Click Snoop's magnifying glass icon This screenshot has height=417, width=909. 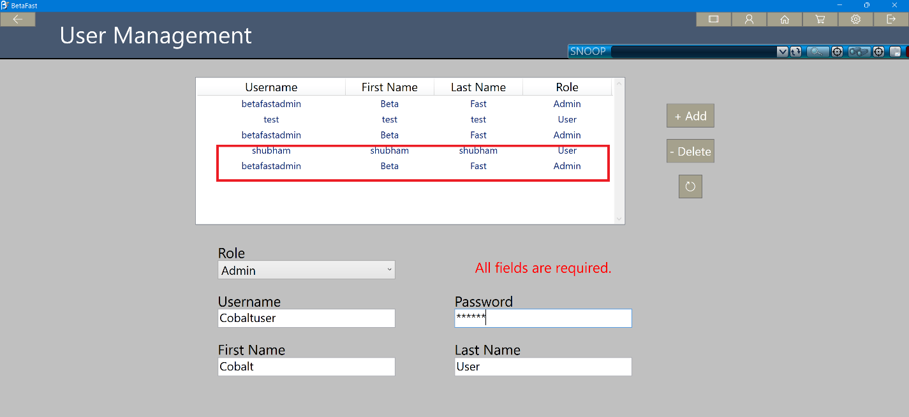point(818,52)
